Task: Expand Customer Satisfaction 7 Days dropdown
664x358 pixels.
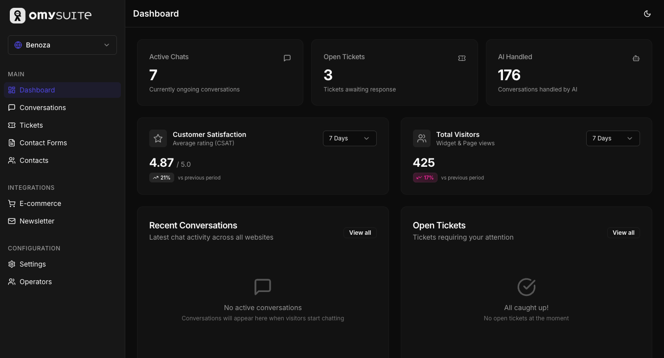Action: point(349,138)
